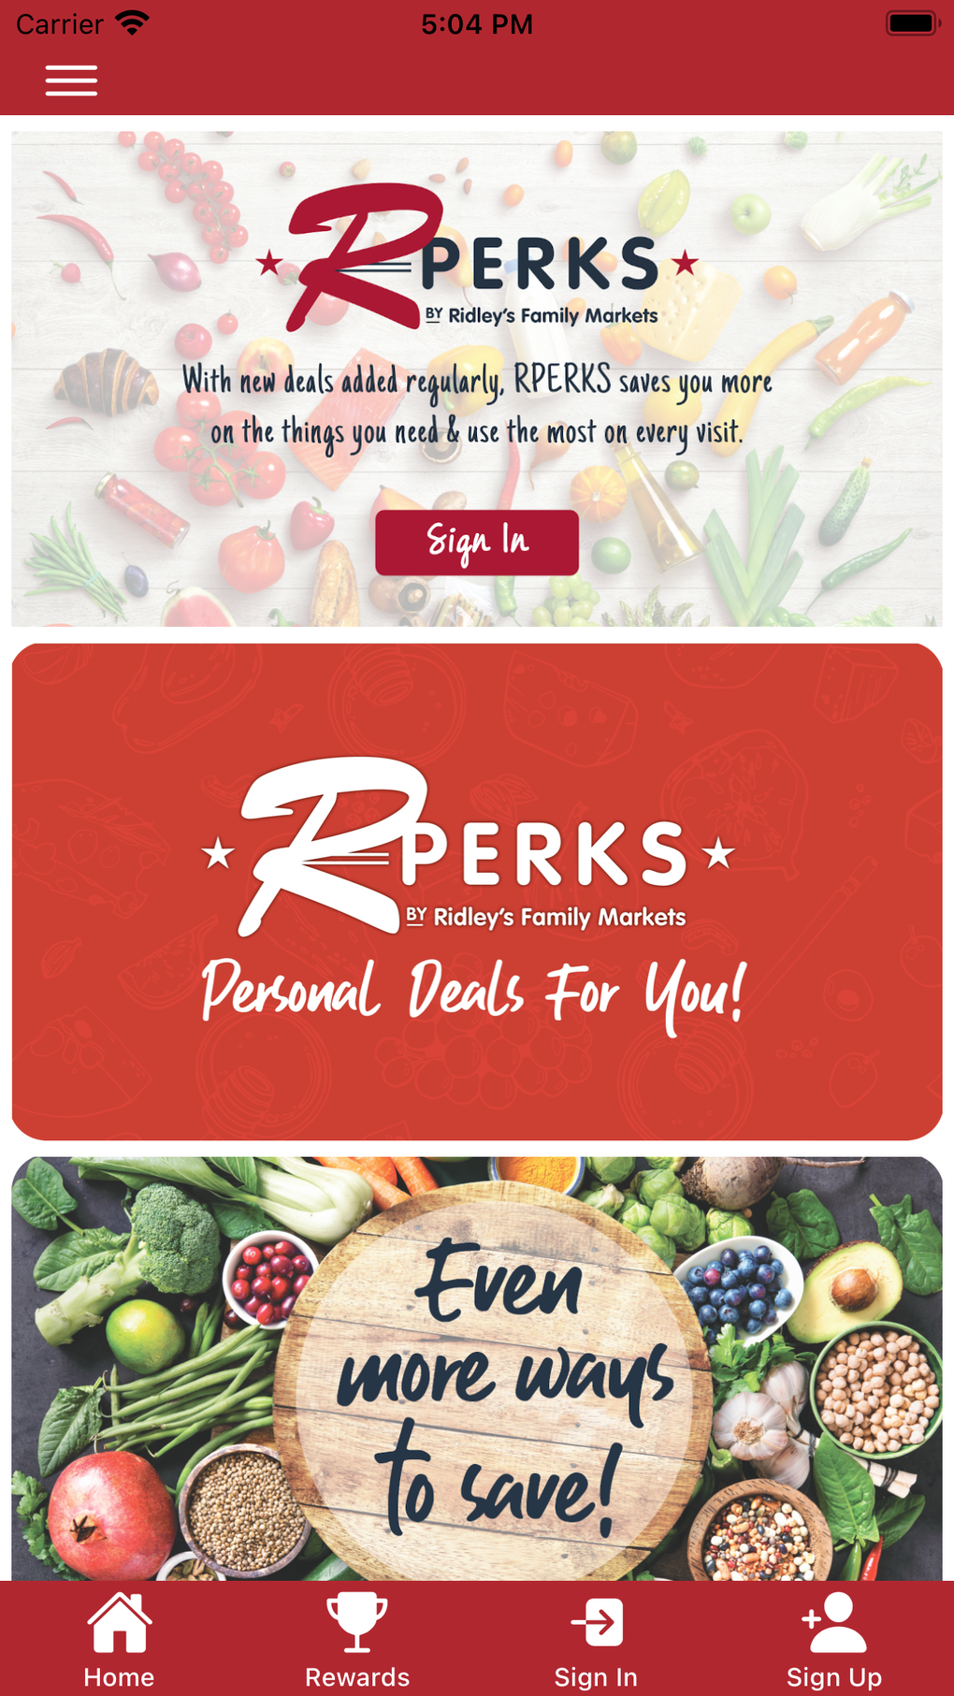Tap the battery indicator icon
This screenshot has height=1696, width=954.
tap(912, 23)
